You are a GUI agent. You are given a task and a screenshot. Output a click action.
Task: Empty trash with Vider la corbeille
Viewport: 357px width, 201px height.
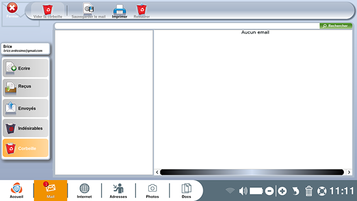(x=48, y=11)
